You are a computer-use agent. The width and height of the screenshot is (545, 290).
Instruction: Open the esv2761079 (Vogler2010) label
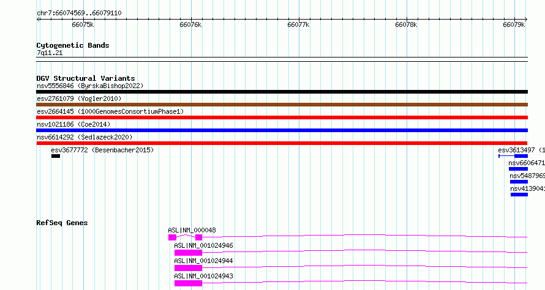coord(79,99)
